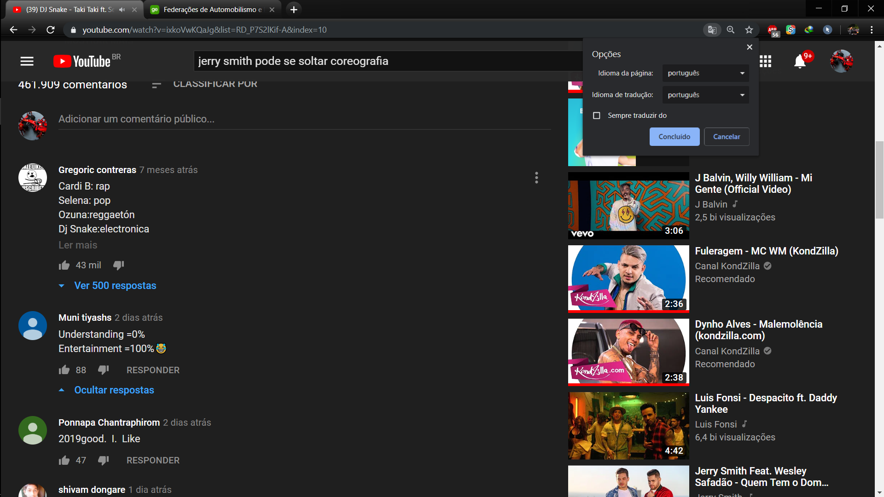Switch to Federações de Automobilismo tab
The height and width of the screenshot is (497, 884).
(x=212, y=9)
